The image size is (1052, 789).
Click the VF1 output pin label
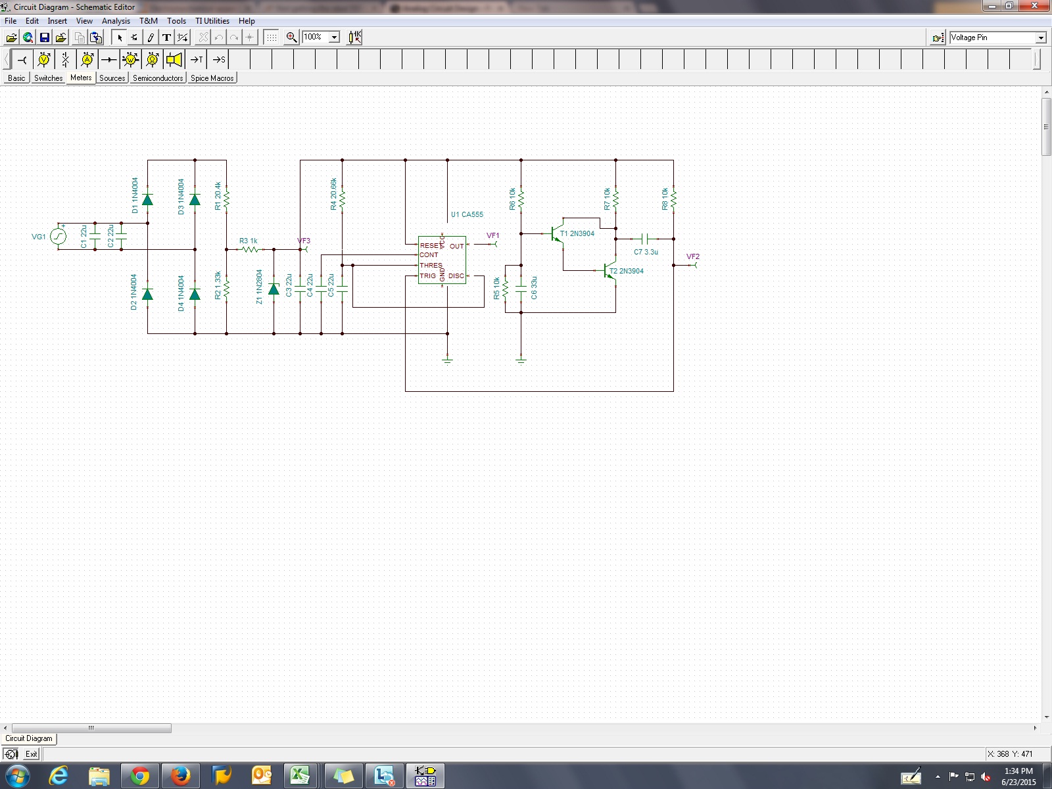pyautogui.click(x=493, y=235)
